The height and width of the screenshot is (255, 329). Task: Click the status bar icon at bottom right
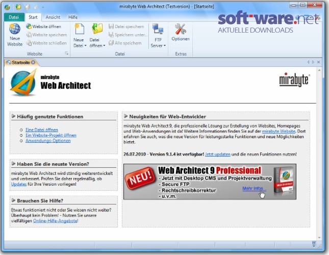(314, 244)
